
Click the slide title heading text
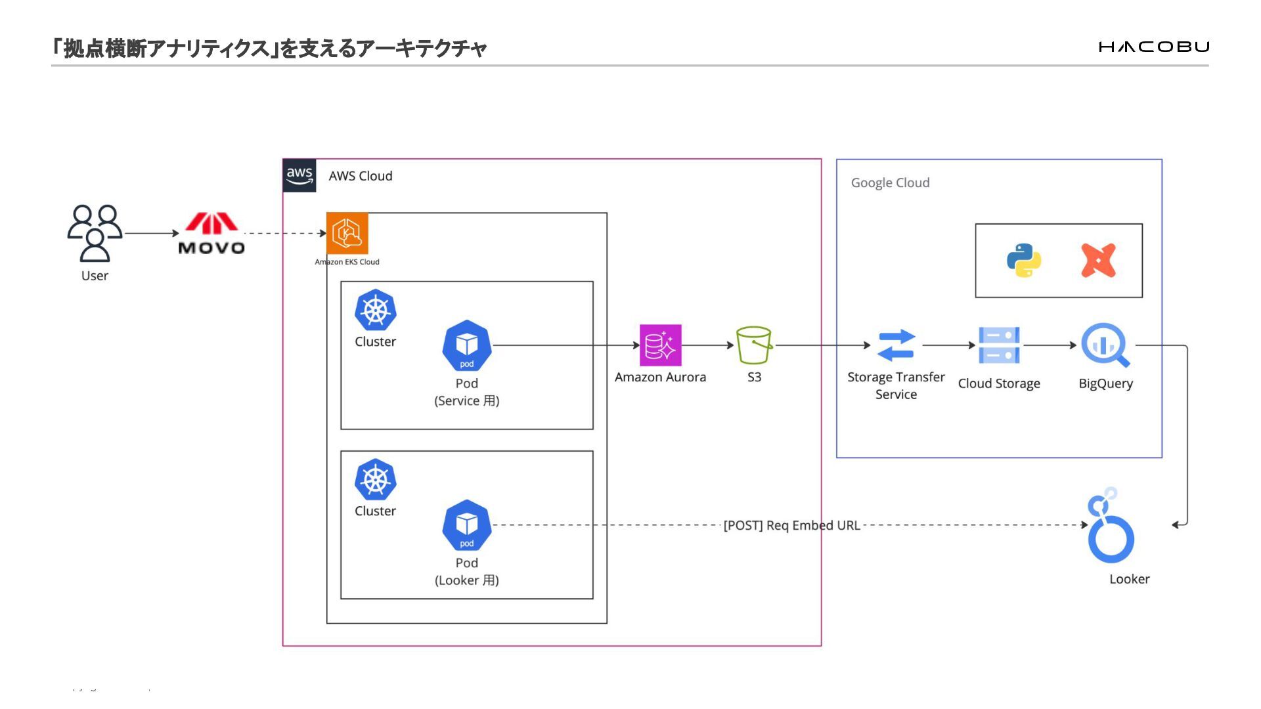[x=269, y=48]
